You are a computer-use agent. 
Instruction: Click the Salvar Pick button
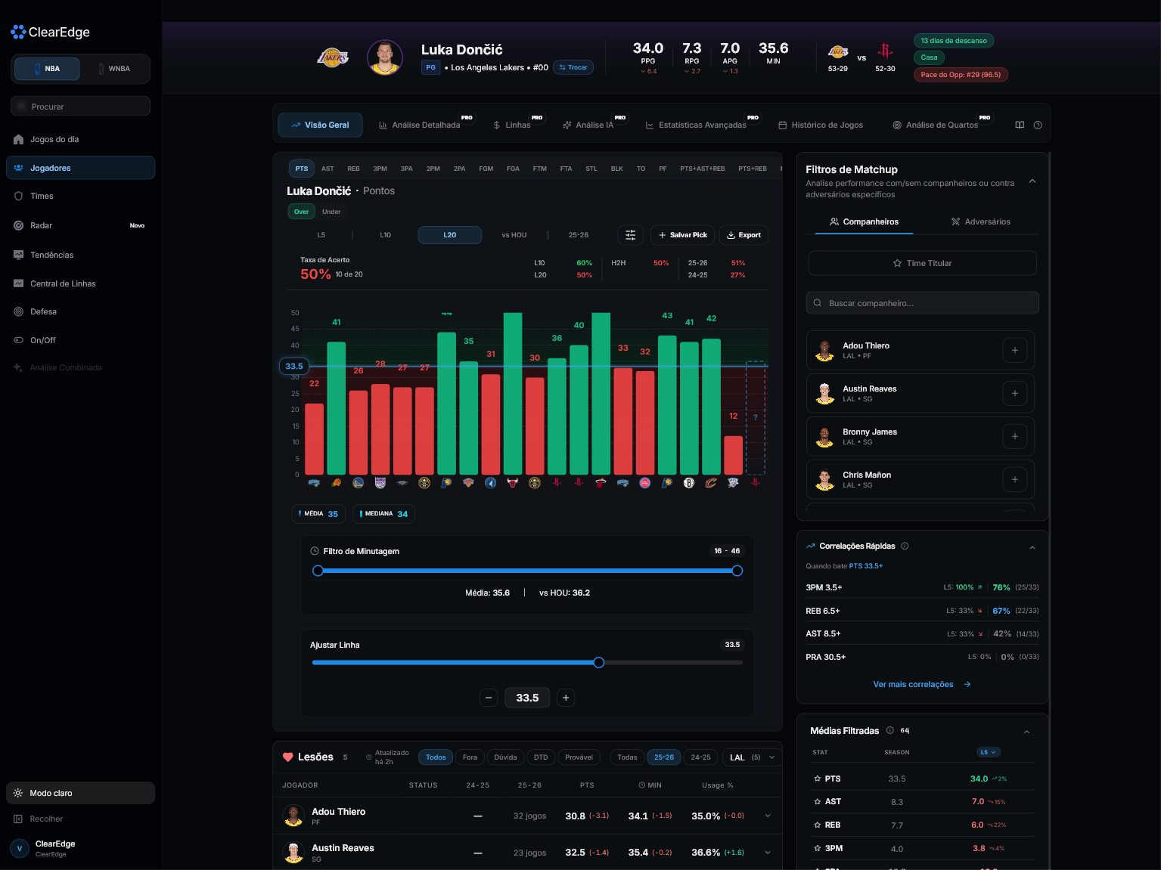[x=683, y=235]
